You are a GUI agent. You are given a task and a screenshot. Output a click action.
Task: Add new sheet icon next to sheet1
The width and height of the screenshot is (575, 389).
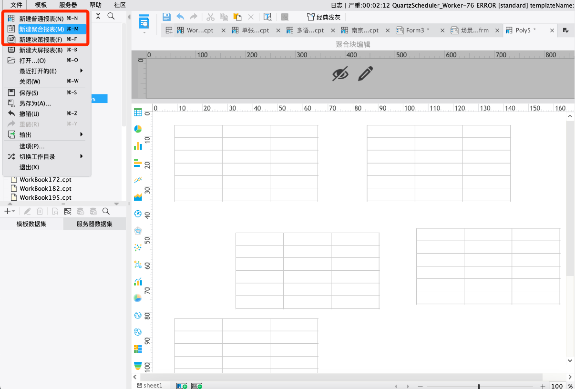(x=182, y=386)
